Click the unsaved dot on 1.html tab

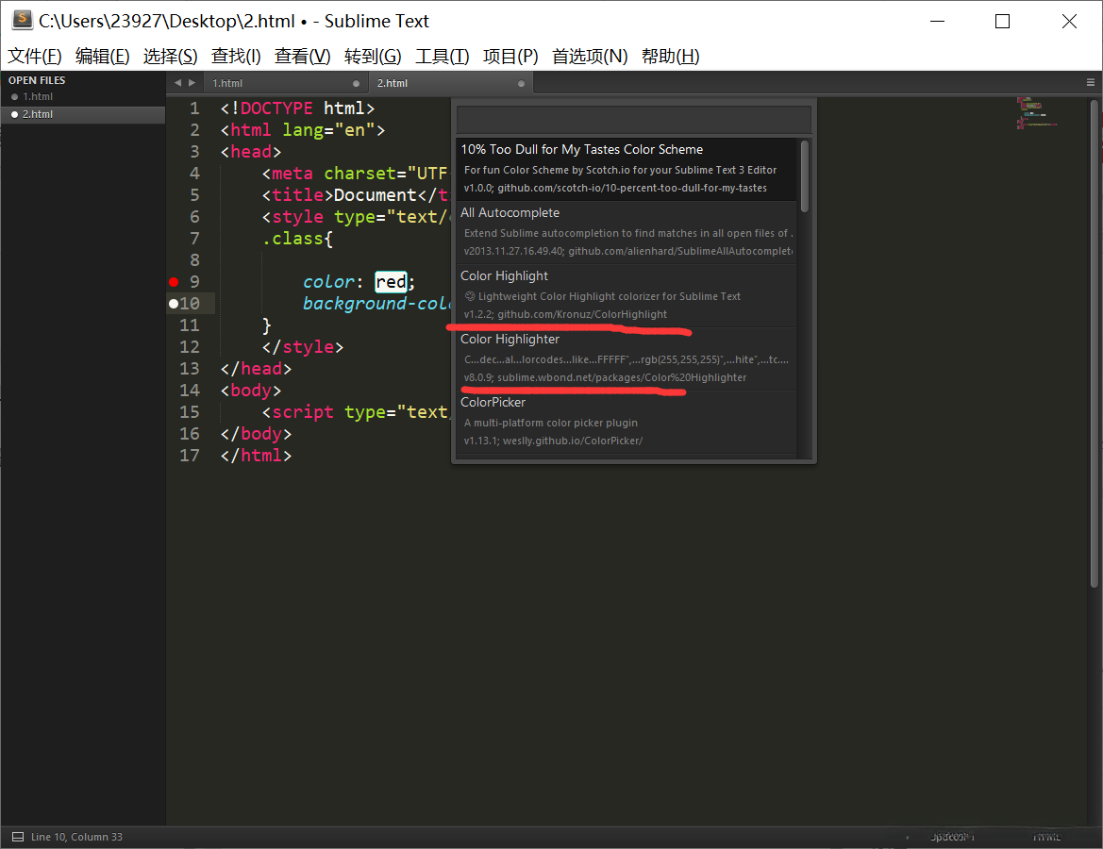tap(356, 83)
